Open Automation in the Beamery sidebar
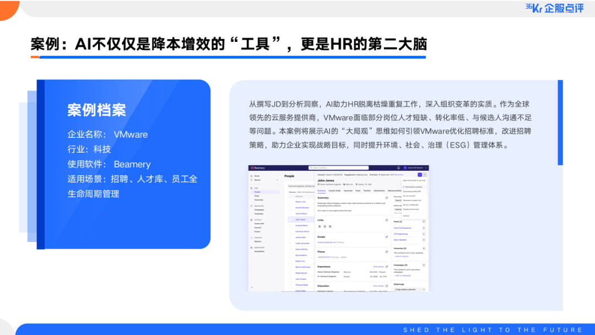The height and width of the screenshot is (335, 595). [x=259, y=251]
